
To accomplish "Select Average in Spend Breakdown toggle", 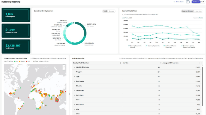I will (111, 11).
